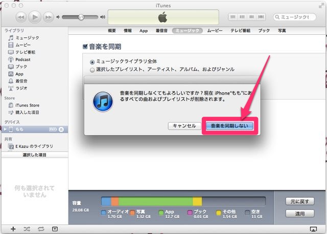Start playback with the Play button

[x=35, y=17]
